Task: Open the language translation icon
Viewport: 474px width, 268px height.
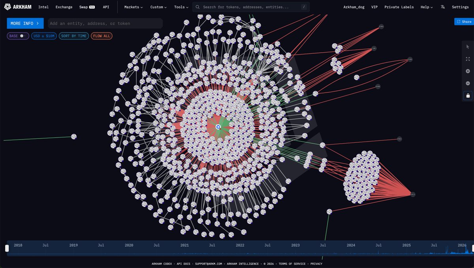Action: (x=442, y=7)
